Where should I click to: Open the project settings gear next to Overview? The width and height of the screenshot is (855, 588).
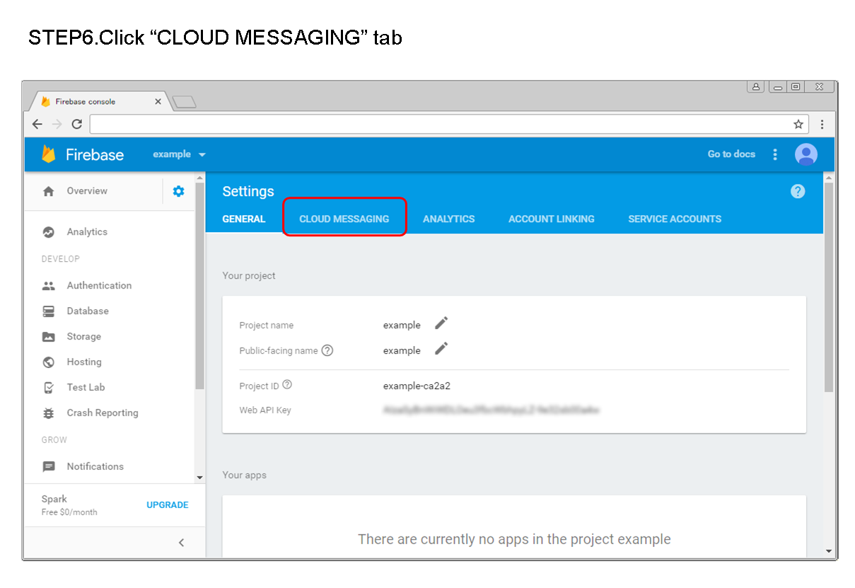tap(178, 190)
